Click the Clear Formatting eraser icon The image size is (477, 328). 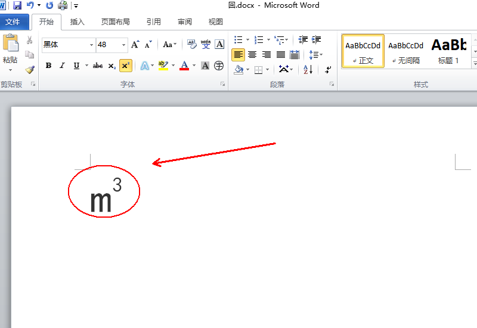click(x=191, y=44)
